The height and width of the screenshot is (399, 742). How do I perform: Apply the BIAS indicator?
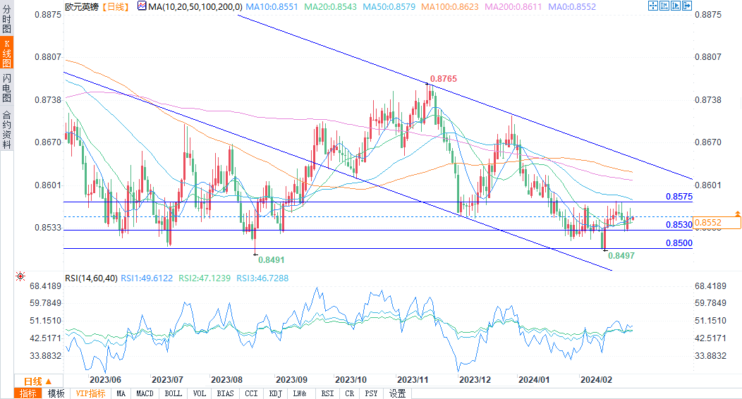tap(225, 393)
